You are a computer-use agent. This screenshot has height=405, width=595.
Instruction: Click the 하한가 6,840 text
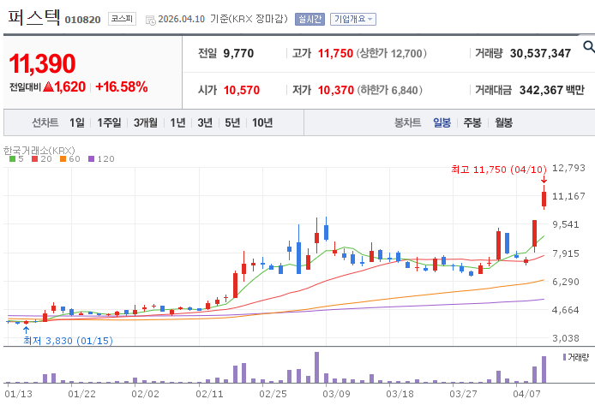(x=389, y=90)
